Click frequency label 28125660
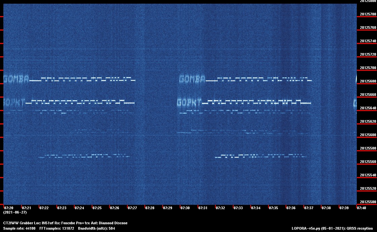 coord(368,95)
